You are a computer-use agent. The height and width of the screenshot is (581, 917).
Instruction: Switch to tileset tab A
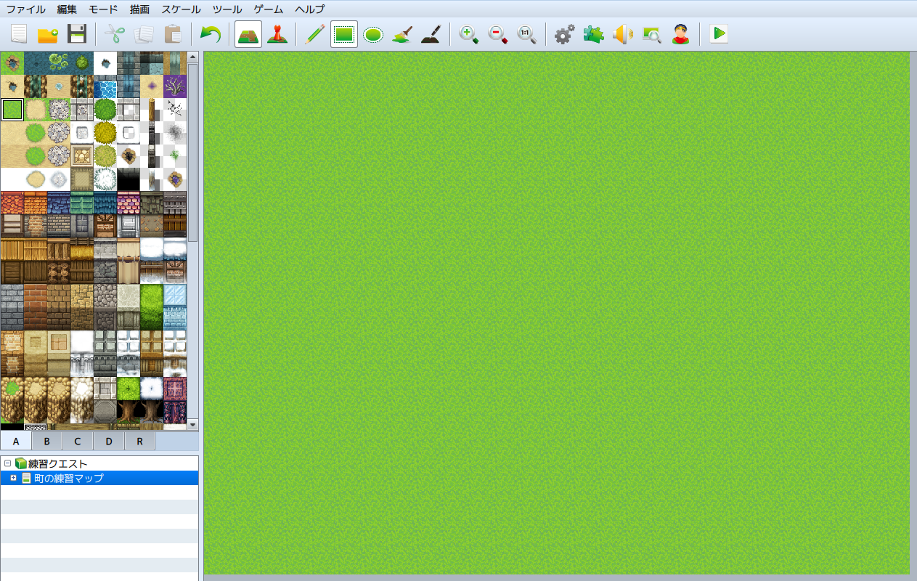[16, 441]
